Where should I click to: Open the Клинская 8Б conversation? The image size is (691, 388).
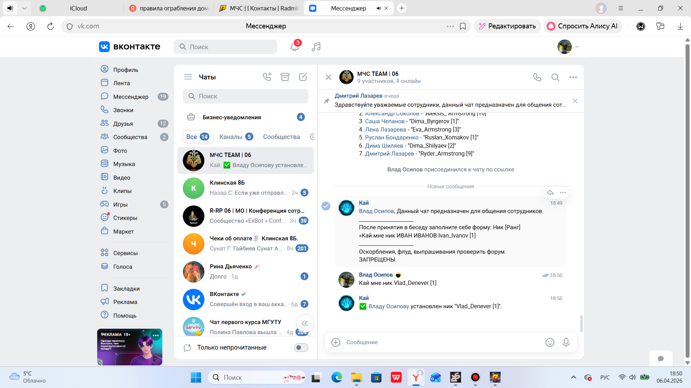(245, 188)
